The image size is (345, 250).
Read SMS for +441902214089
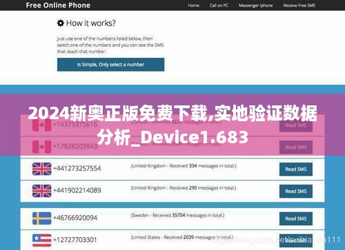[x=296, y=191]
